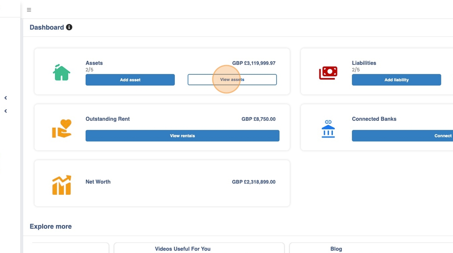Screen dimensions: 453x253
Task: Click the Liabilities 2/5 count
Action: point(356,70)
